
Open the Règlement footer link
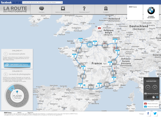pyautogui.click(x=30, y=113)
